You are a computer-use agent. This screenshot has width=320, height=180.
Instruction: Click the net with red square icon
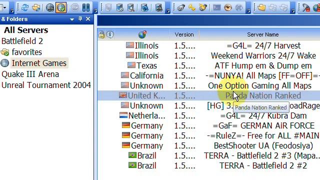point(306,7)
